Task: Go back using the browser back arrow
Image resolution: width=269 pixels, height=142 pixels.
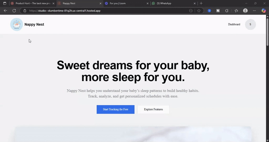Action: (6, 11)
